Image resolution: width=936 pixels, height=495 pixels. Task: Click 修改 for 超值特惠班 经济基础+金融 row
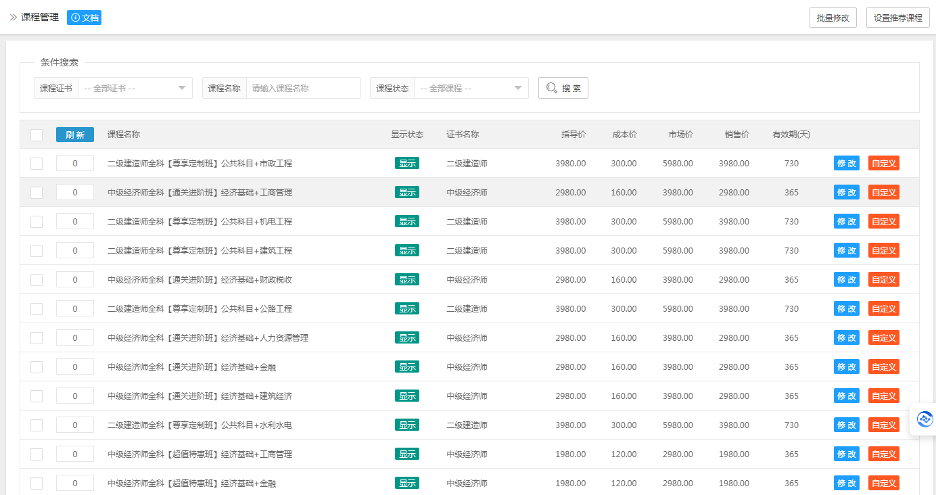click(847, 483)
